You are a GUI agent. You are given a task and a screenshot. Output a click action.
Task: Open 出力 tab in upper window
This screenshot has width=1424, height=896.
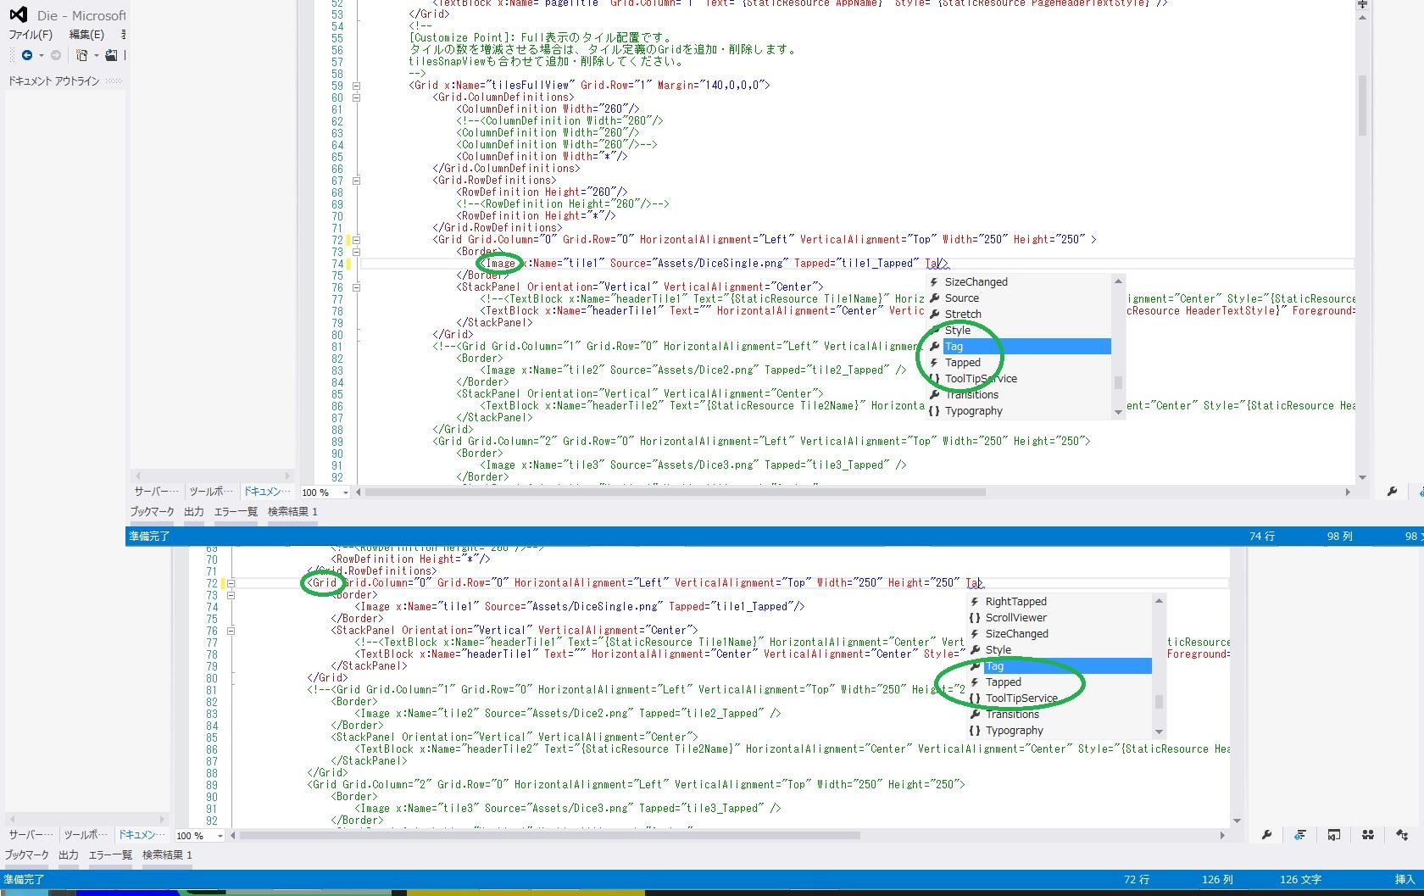click(194, 512)
